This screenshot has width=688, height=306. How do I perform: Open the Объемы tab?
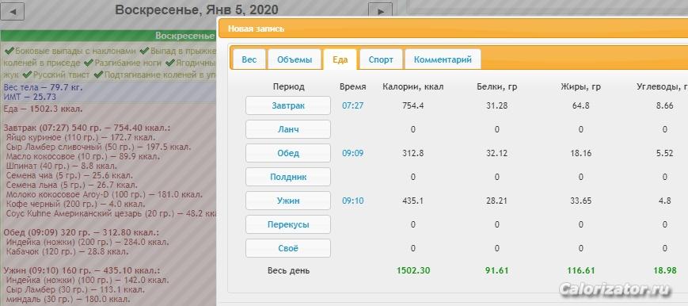click(295, 59)
